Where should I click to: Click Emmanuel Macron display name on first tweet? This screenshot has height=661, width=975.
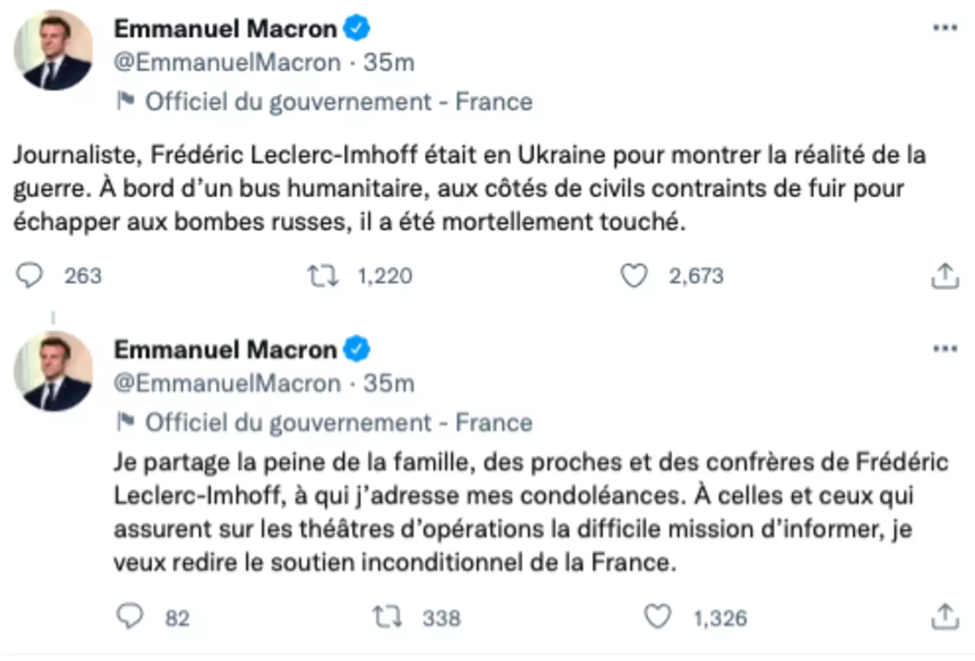[x=225, y=29]
